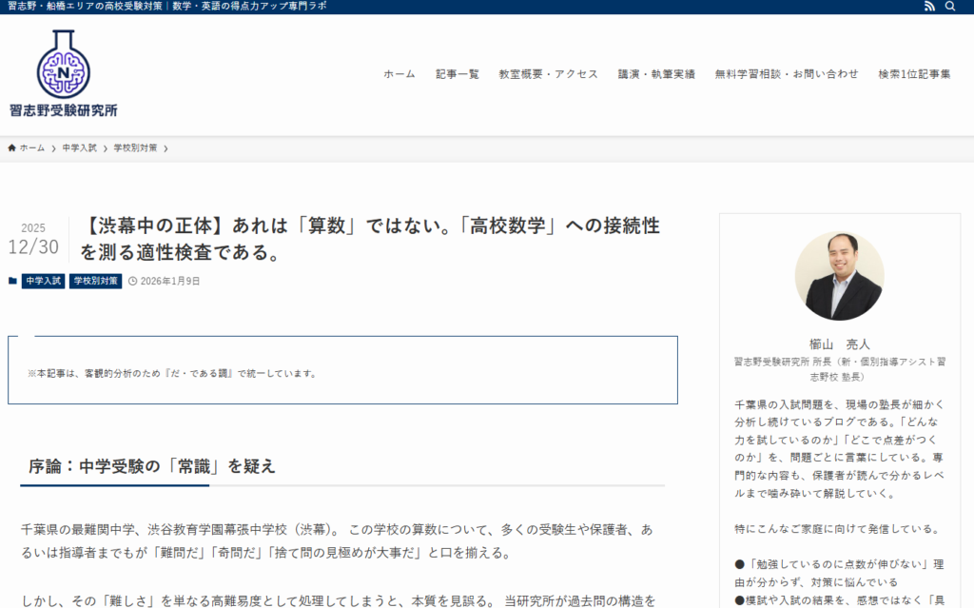The width and height of the screenshot is (974, 608).
Task: Click the author profile photo
Action: point(839,276)
